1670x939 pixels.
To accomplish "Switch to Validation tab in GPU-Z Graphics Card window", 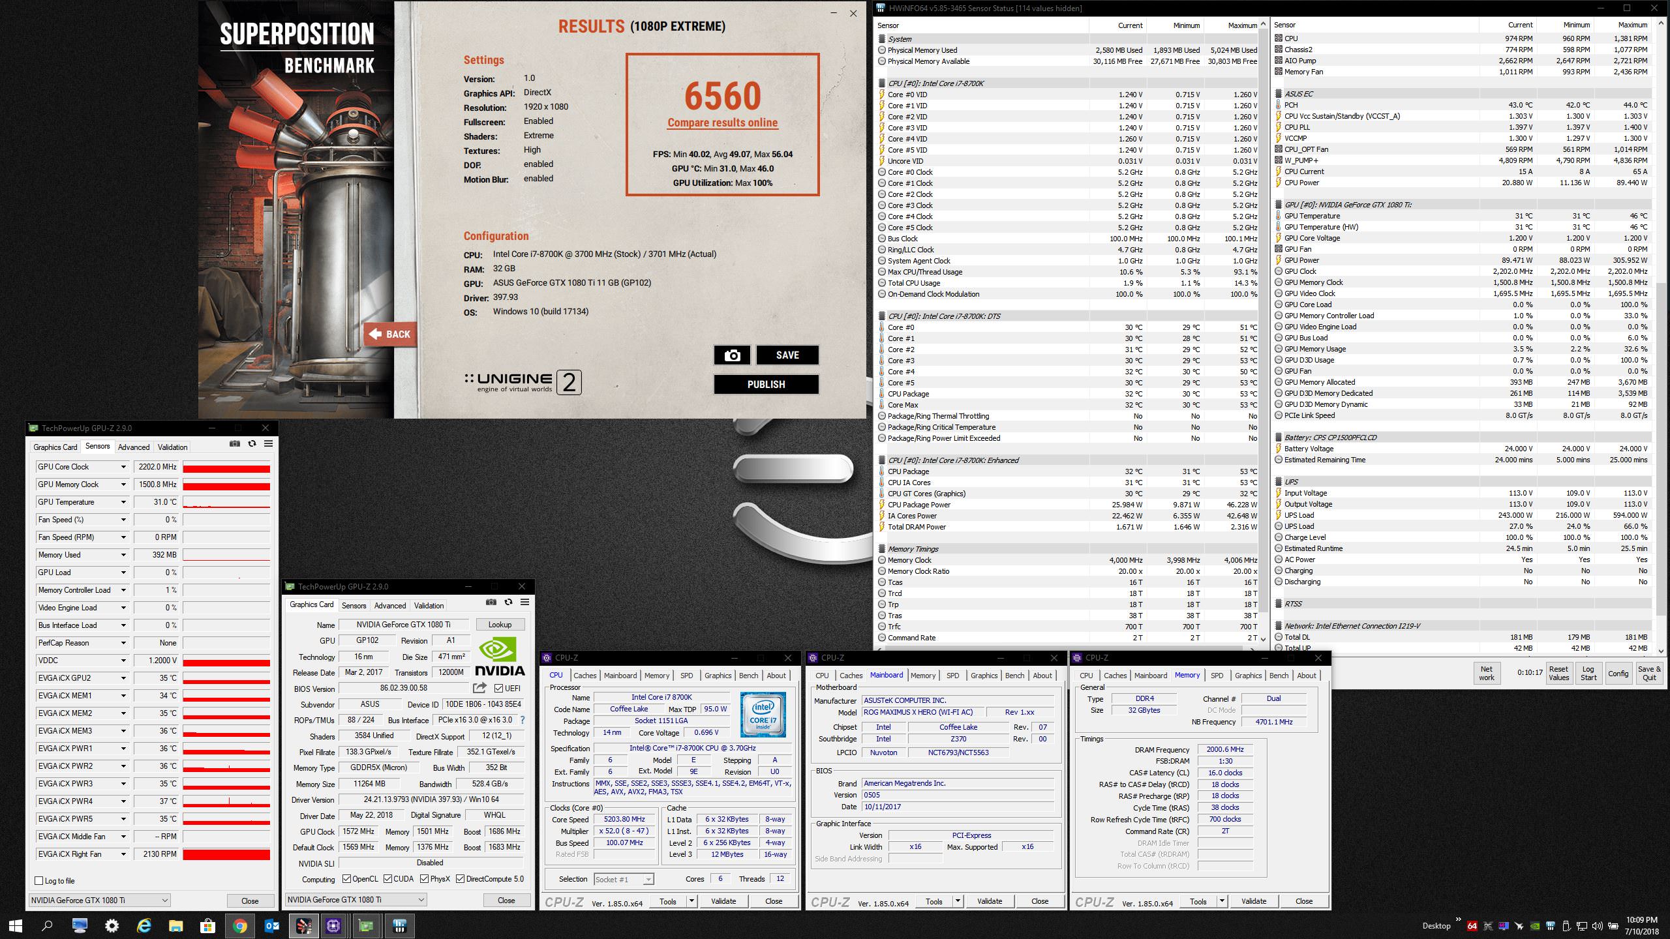I will (429, 606).
